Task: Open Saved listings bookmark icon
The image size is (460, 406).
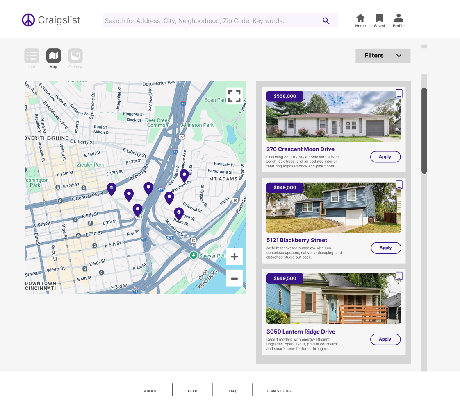Action: [x=379, y=18]
